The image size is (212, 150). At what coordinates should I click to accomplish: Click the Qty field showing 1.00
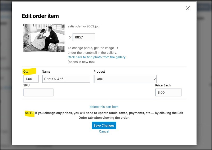31,79
